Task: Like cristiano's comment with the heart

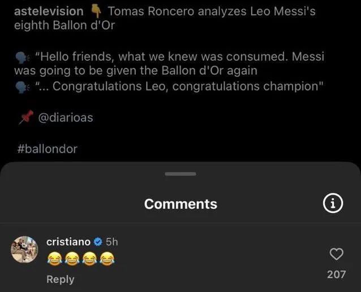Action: [336, 255]
